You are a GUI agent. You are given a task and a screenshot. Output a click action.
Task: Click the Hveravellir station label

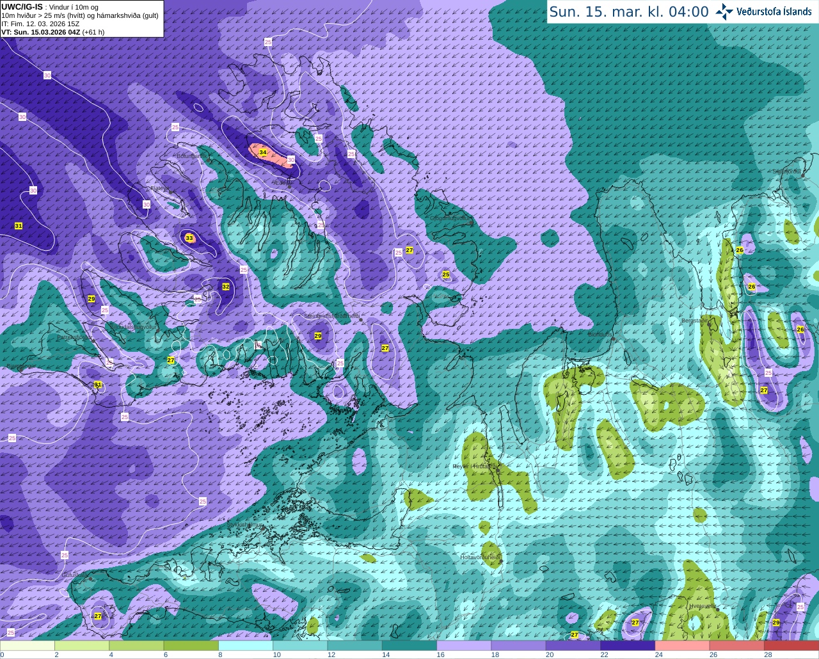pos(702,605)
